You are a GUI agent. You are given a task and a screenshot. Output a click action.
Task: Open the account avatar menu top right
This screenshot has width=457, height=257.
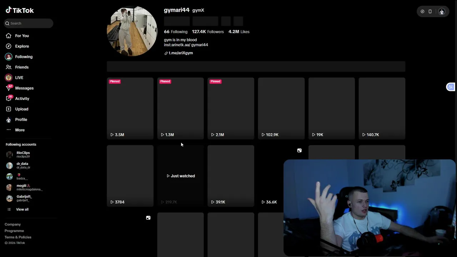click(442, 11)
